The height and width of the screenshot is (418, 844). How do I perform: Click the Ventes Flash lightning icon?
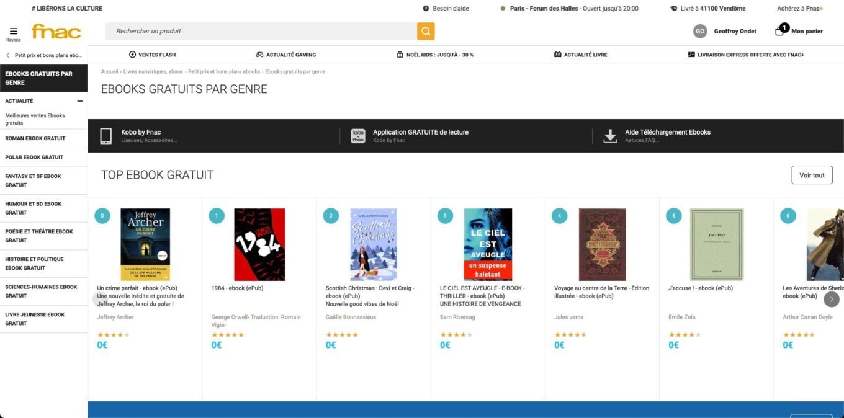[132, 55]
